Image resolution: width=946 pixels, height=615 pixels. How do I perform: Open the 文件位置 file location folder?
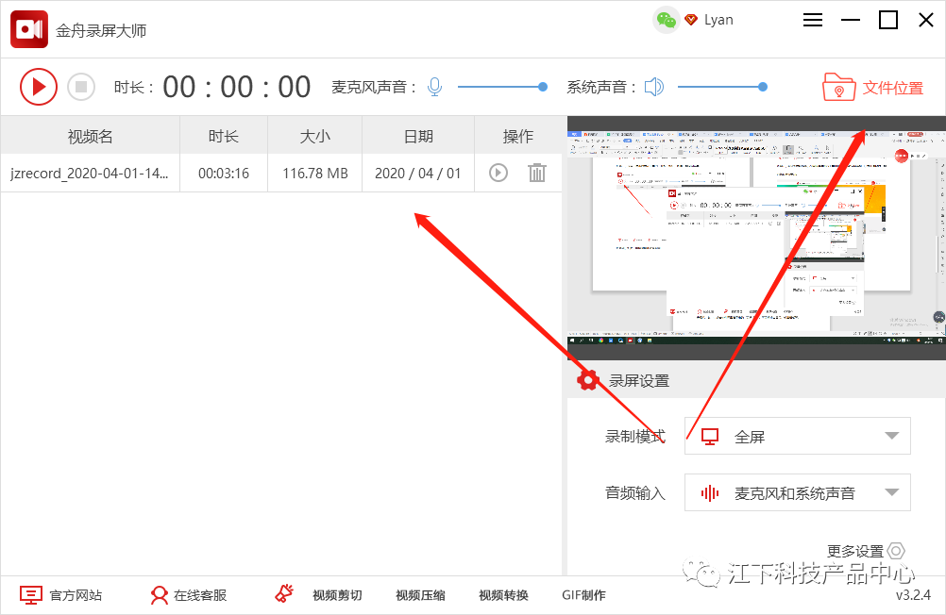point(873,88)
